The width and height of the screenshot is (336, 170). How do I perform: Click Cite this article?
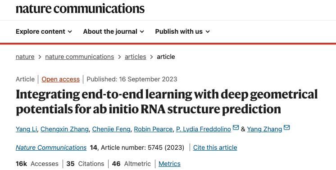[215, 148]
